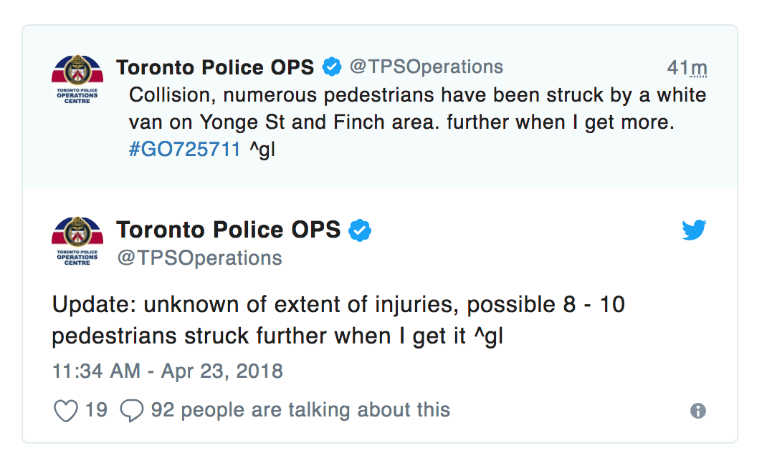Click the Update tweet body text
This screenshot has width=767, height=468.
click(x=338, y=320)
